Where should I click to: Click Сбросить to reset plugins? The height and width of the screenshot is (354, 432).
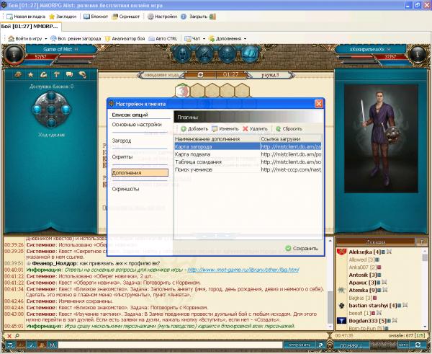point(289,129)
